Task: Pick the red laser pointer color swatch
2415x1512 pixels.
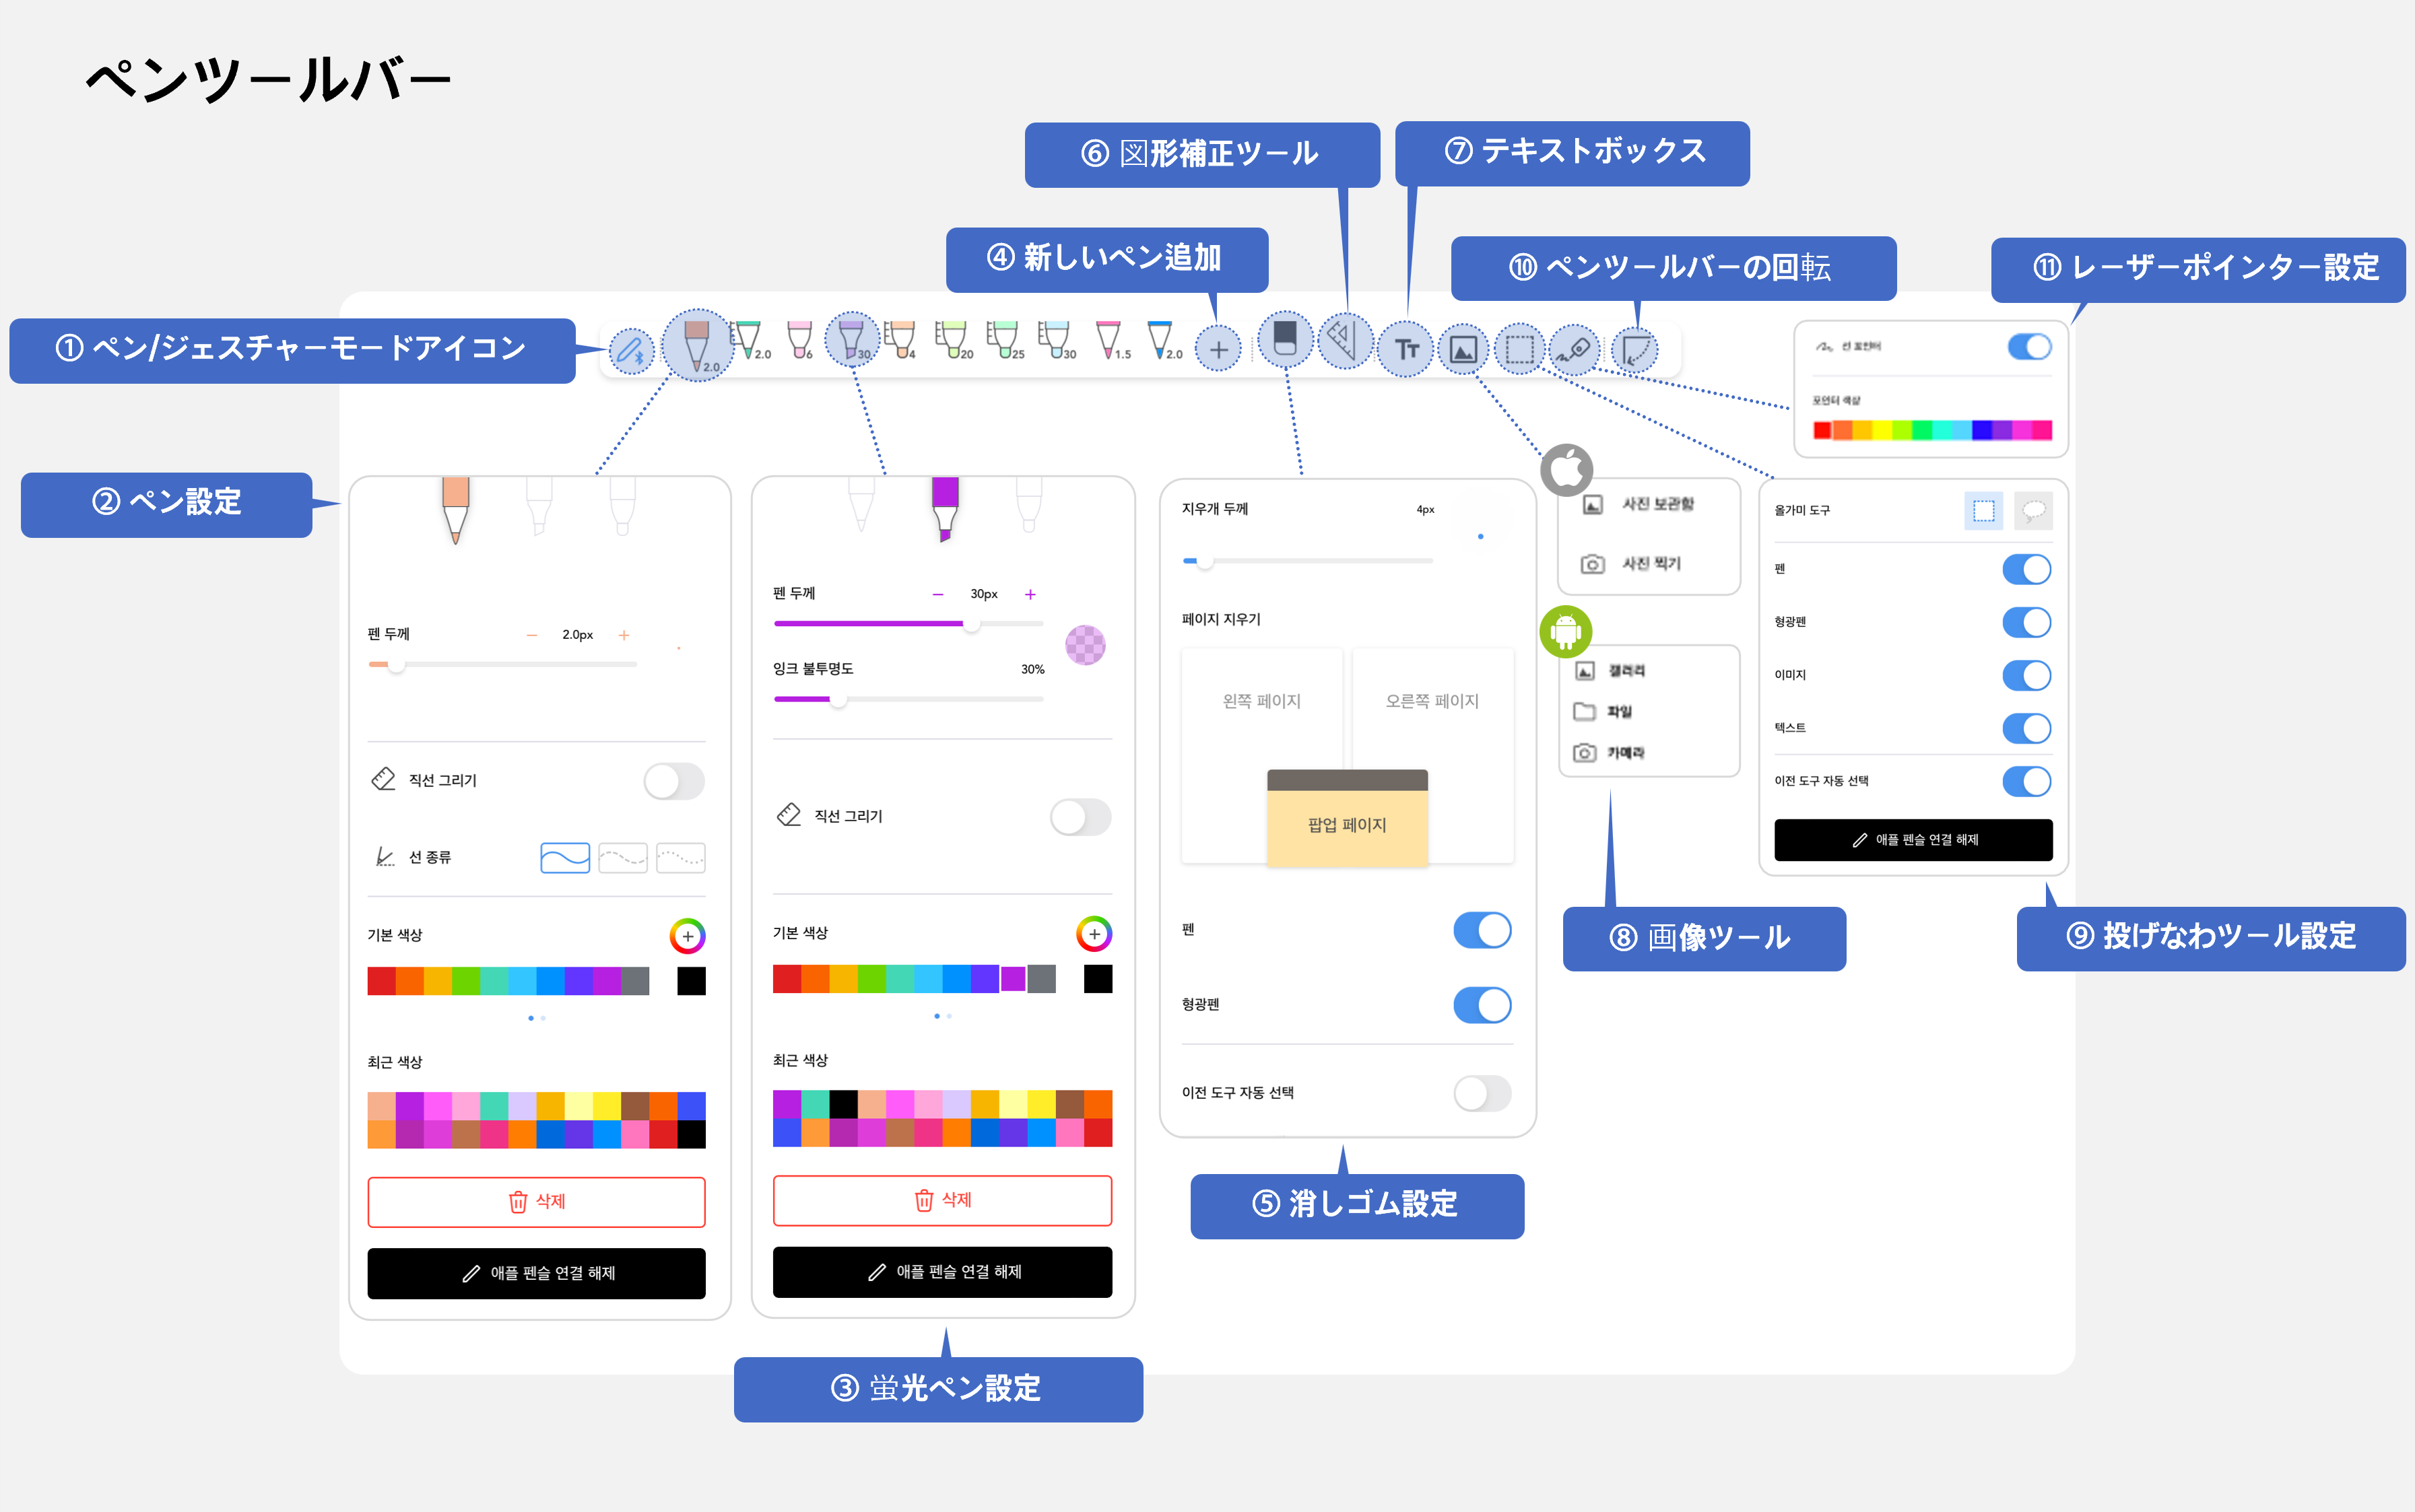Action: [x=1823, y=430]
